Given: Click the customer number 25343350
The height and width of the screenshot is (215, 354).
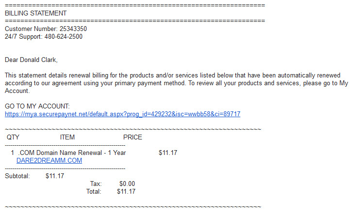Looking at the screenshot, I should pos(73,29).
